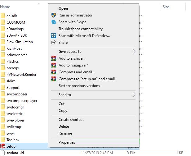Image resolution: width=191 pixels, height=156 pixels.
Task: Click the apisdk folder icon
Action: click(3, 16)
